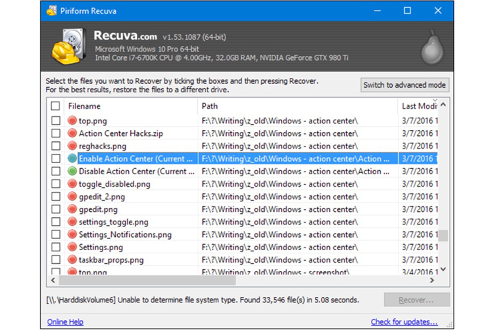This screenshot has height=330, width=496.
Task: Select the settings_toggle.png filename
Action: [x=113, y=222]
